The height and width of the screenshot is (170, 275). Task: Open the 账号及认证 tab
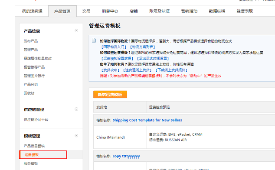pos(160,11)
